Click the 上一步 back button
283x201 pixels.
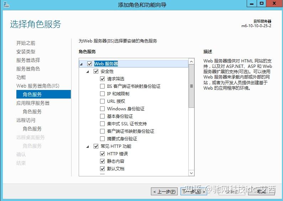tap(164, 191)
